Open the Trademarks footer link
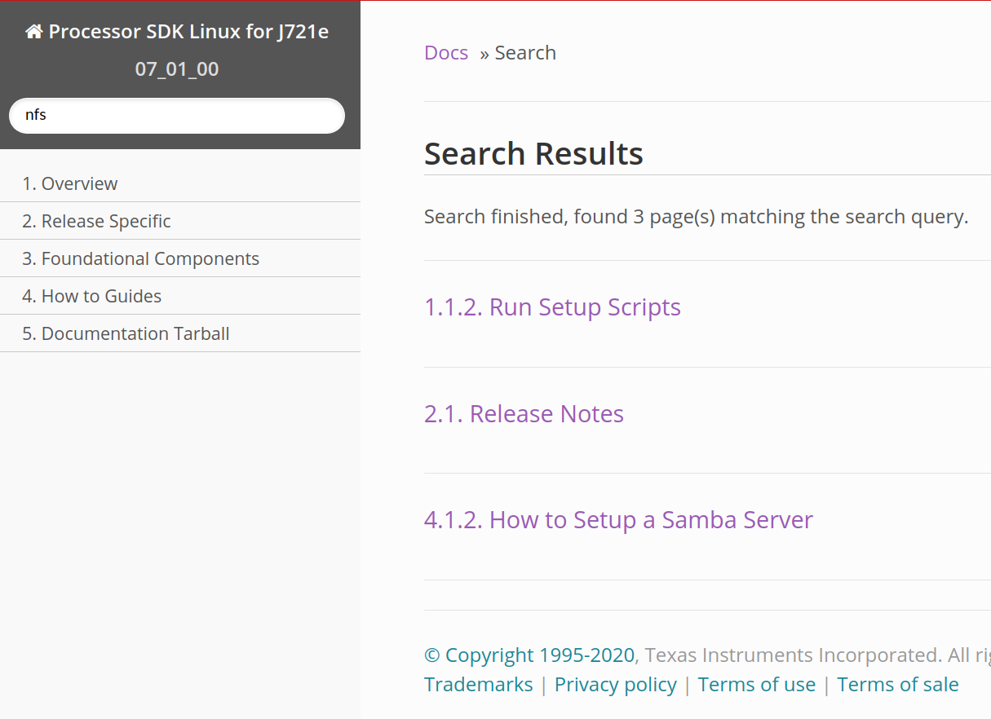Viewport: 991px width, 719px height. tap(479, 685)
